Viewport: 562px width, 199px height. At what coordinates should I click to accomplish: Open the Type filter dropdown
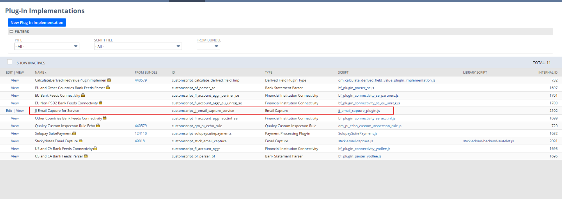[47, 46]
